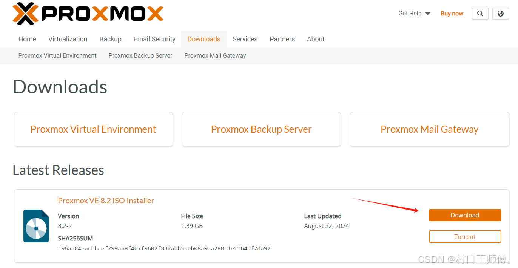The width and height of the screenshot is (518, 268).
Task: Click the ISO disc file icon
Action: [36, 226]
